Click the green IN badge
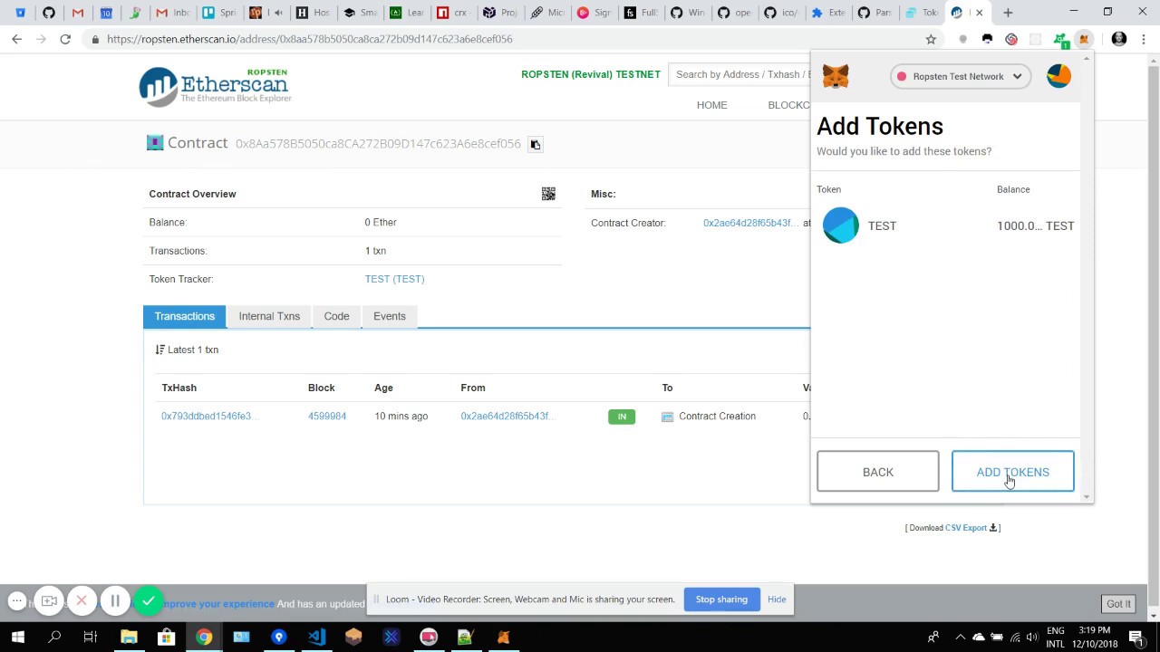 click(x=622, y=417)
